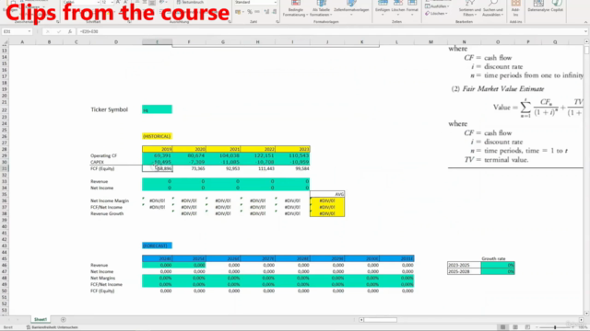590x331 pixels.
Task: Open the font size dropdown
Action: [x=112, y=2]
